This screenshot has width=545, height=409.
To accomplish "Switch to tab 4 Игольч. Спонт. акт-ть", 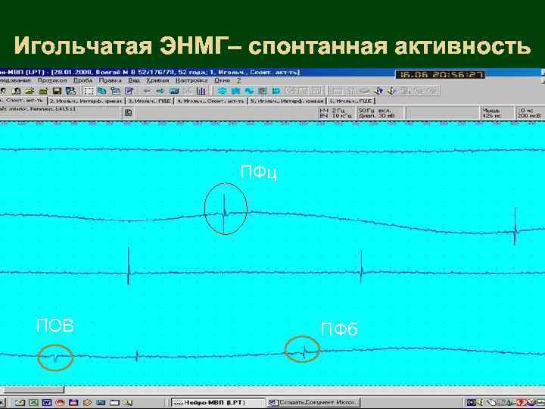I will point(210,101).
